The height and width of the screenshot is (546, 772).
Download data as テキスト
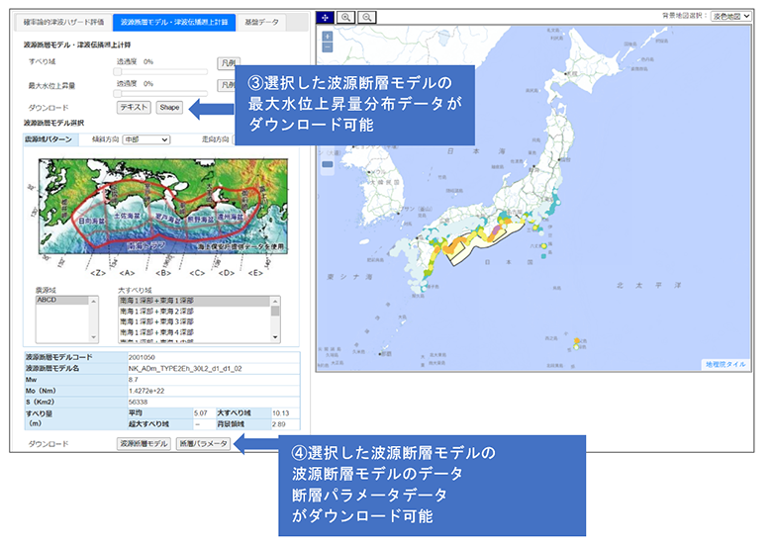[x=133, y=106]
